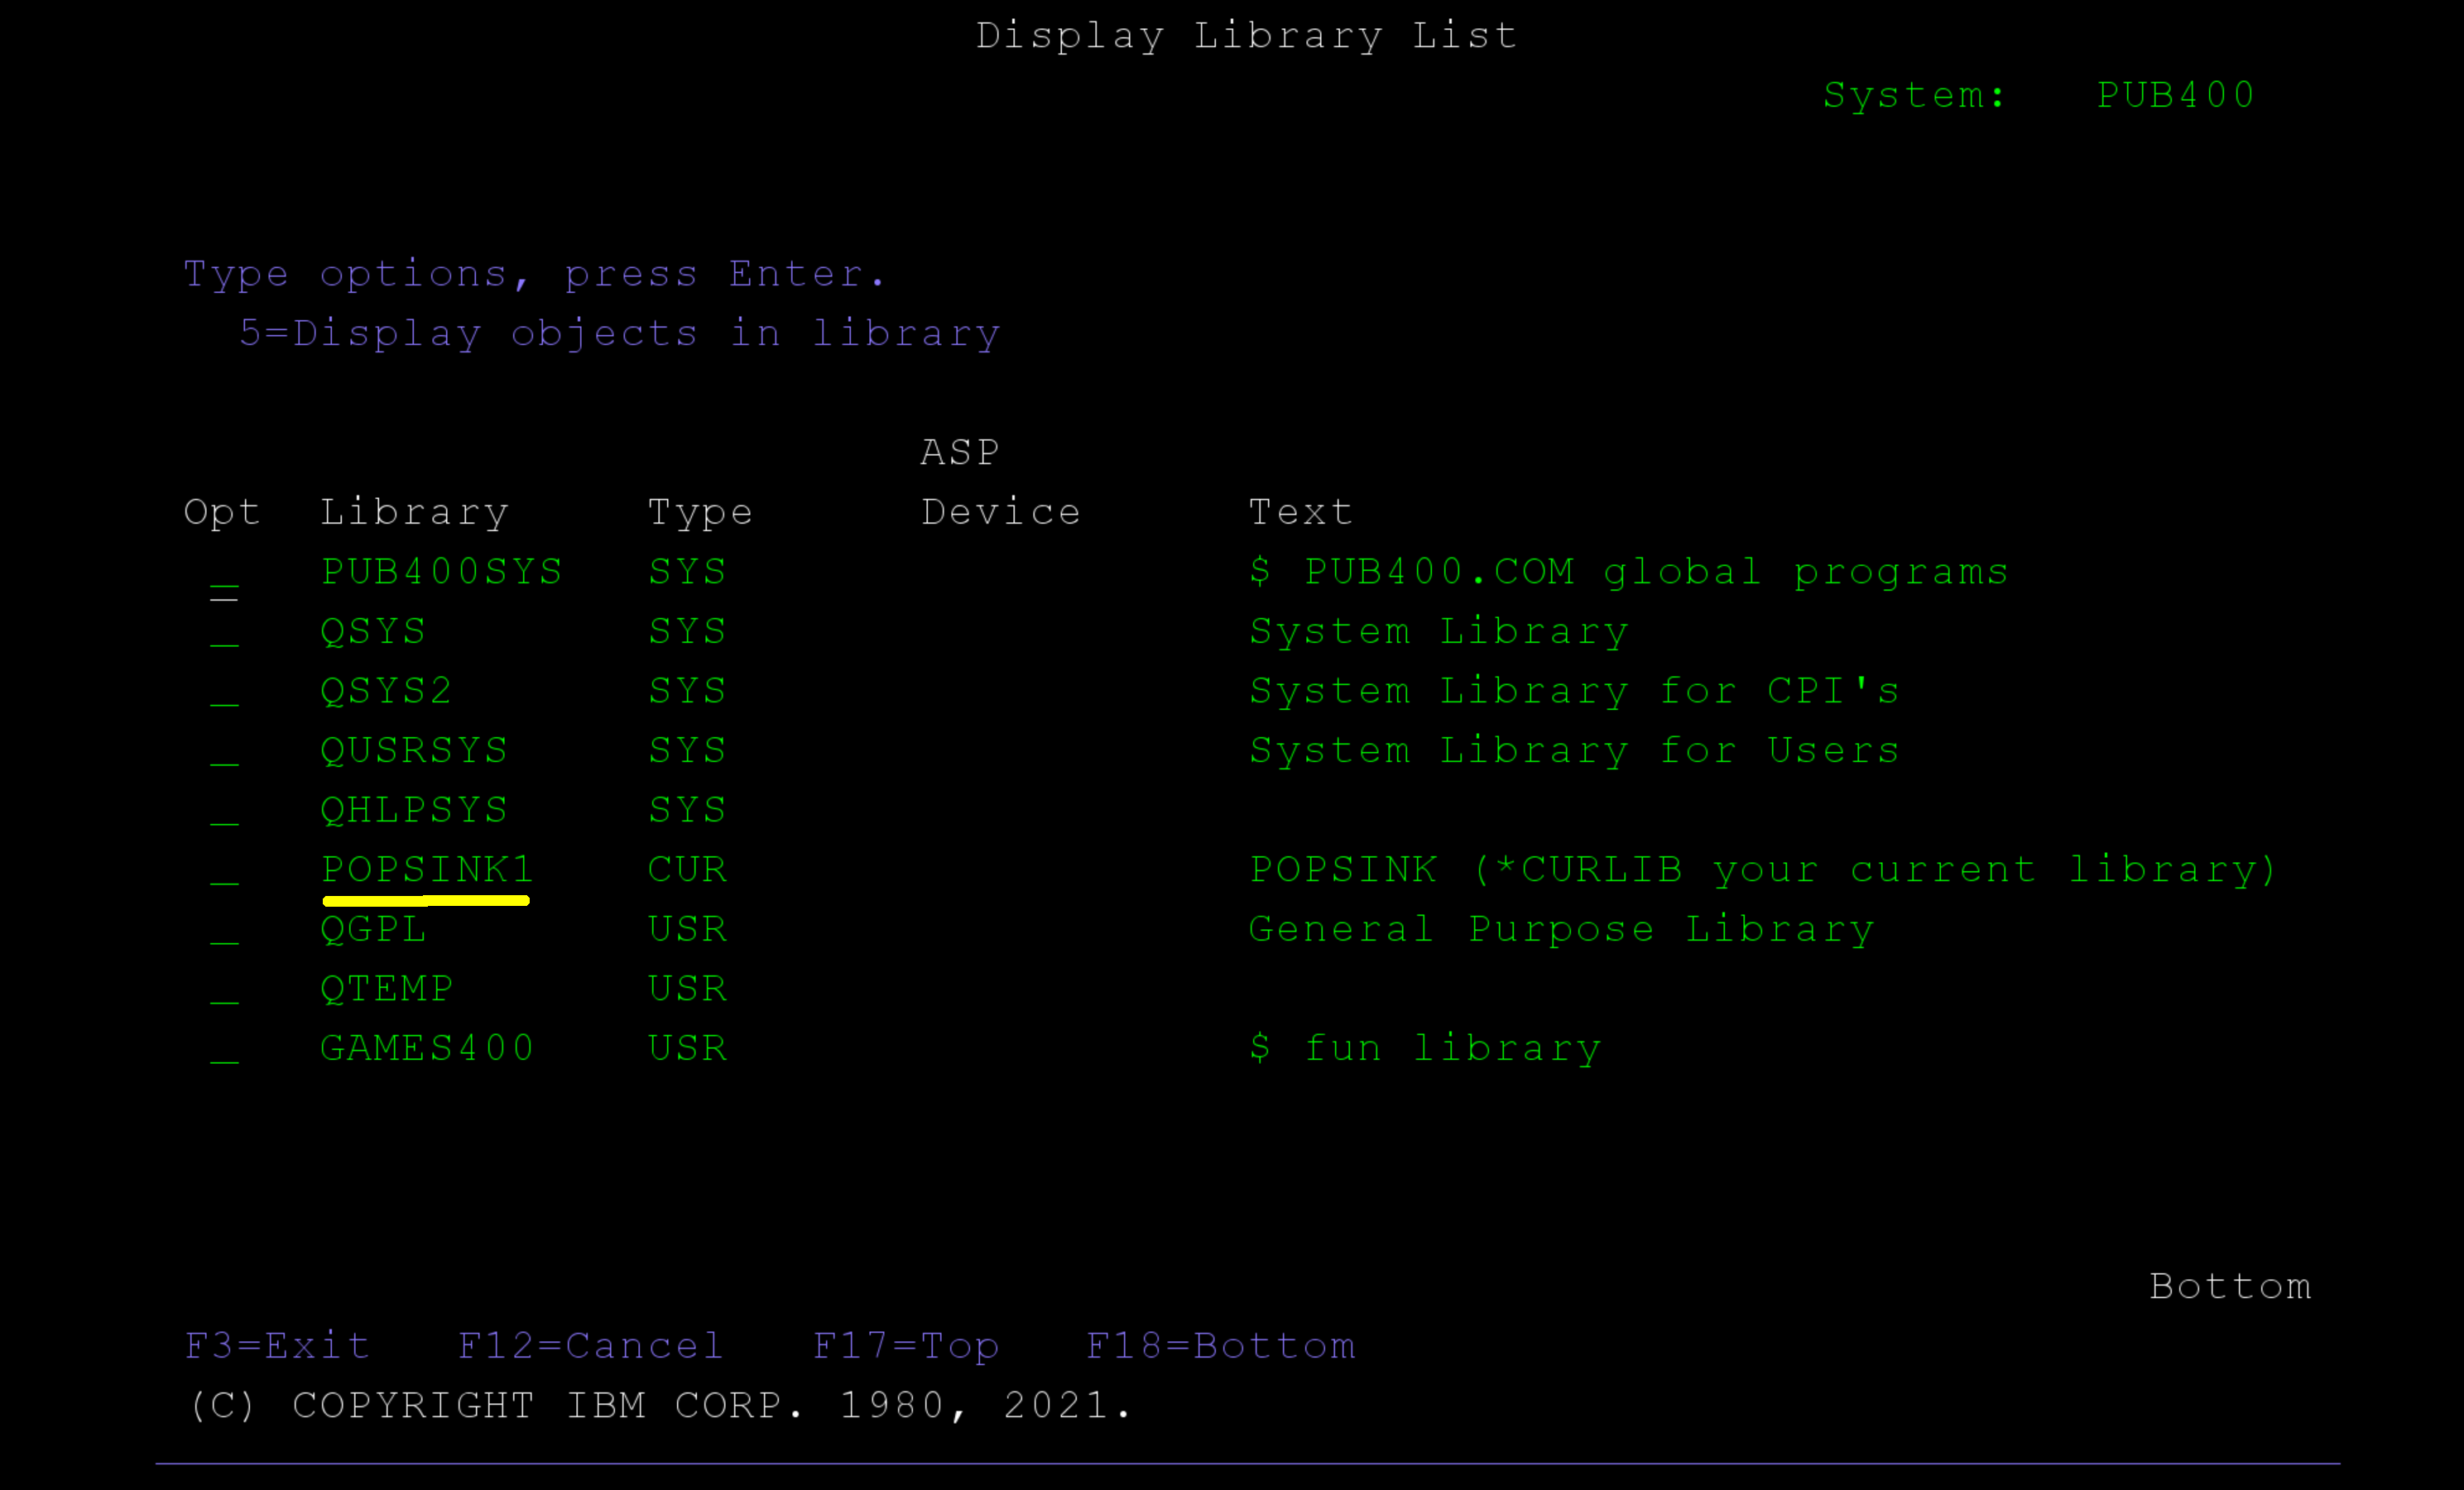Click the QTEMP library name
2464x1490 pixels.
(x=386, y=989)
